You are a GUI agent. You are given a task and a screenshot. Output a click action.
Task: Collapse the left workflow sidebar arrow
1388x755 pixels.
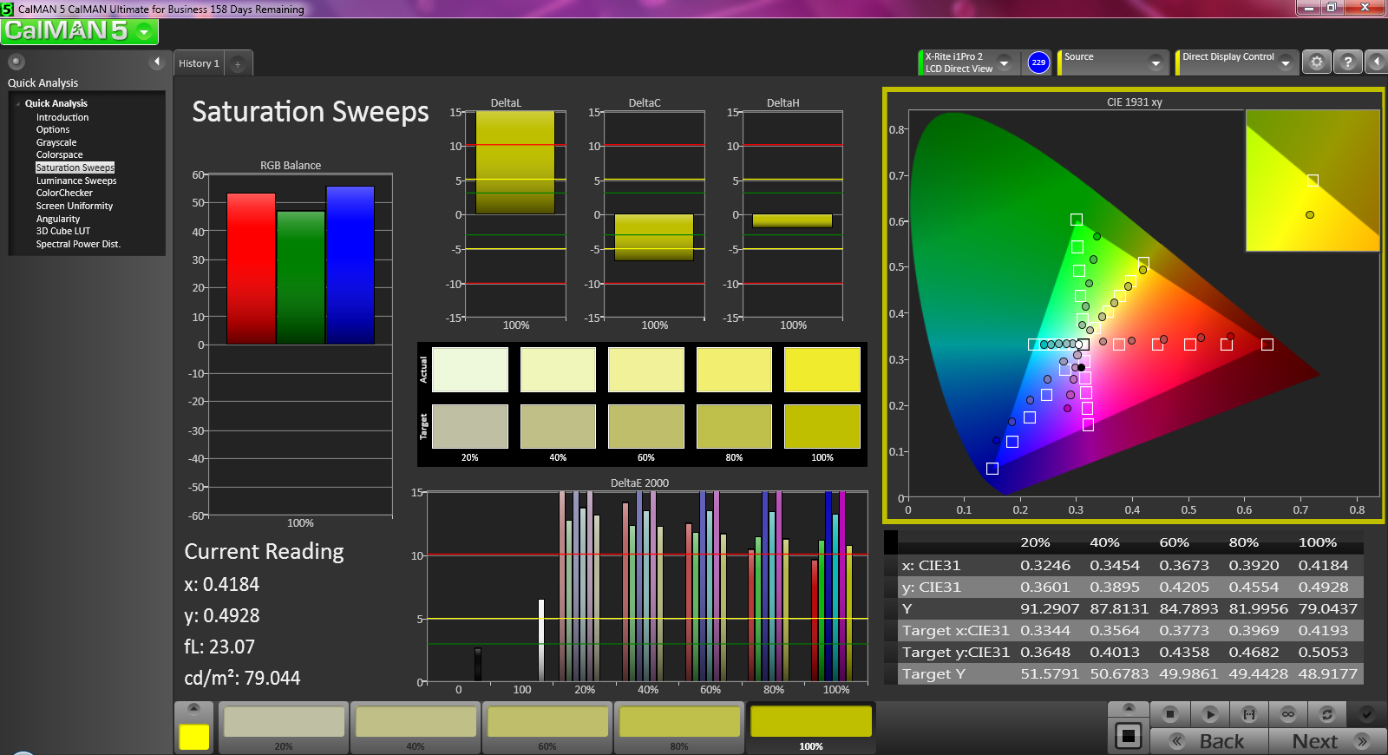[x=157, y=62]
